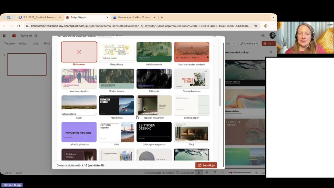View site information icon in address bar
This screenshot has width=334, height=188.
point(27,26)
